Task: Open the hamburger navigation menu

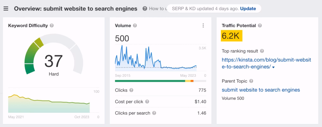Action: tap(6, 8)
